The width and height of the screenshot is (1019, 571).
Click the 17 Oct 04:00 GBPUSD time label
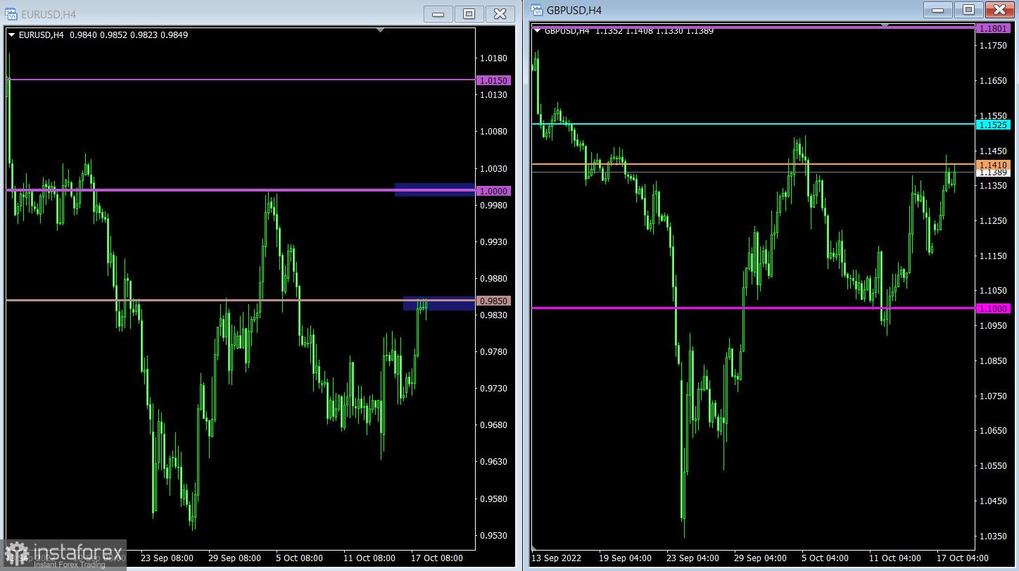[963, 558]
